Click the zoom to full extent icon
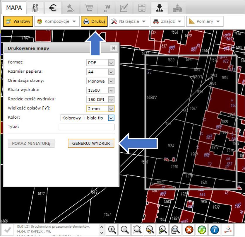This screenshot has height=237, width=245. click(175, 230)
